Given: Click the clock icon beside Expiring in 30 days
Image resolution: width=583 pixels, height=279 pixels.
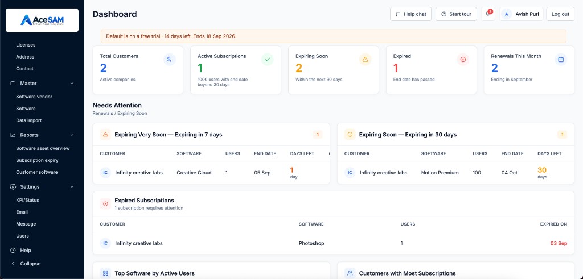Looking at the screenshot, I should [350, 134].
